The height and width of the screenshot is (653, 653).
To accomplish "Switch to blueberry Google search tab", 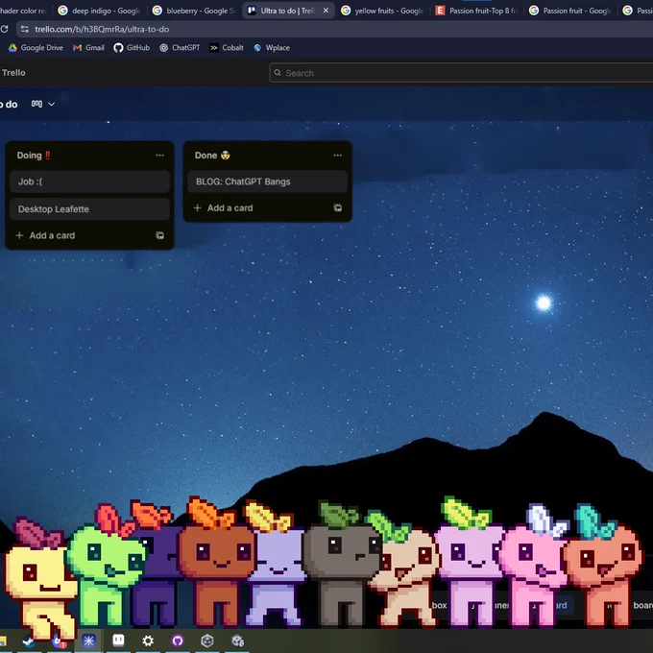I will point(194,11).
